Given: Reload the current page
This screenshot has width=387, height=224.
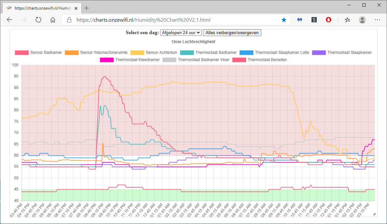Looking at the screenshot, I should tap(38, 20).
